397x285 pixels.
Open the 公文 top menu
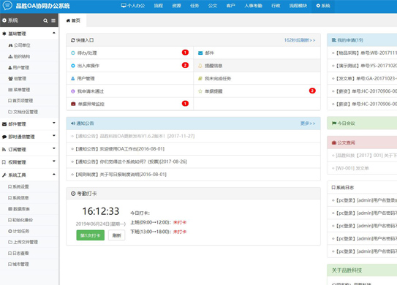(x=213, y=6)
